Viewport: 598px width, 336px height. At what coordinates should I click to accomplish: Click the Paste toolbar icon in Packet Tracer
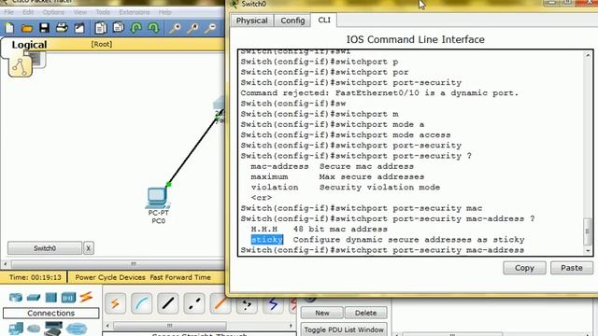119,28
